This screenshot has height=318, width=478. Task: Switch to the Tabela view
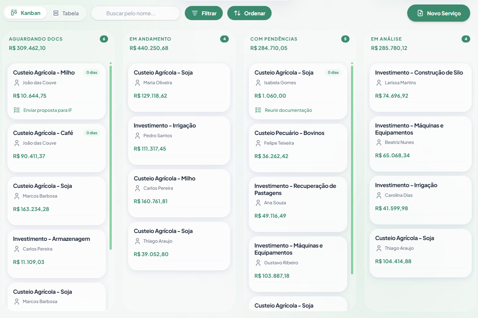[x=66, y=13]
